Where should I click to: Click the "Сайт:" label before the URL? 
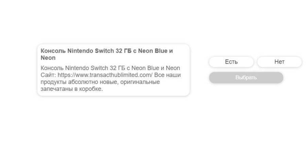(48, 75)
